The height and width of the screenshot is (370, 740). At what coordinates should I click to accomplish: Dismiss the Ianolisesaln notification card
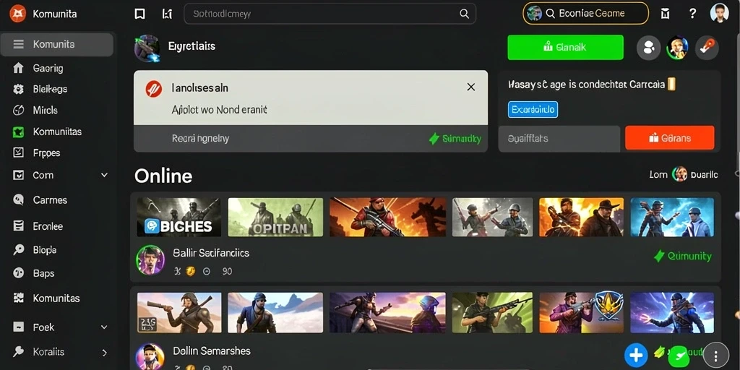470,87
